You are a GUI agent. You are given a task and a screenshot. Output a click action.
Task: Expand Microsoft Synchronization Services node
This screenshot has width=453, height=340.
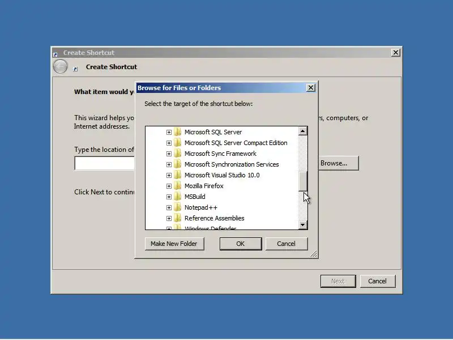pos(169,165)
